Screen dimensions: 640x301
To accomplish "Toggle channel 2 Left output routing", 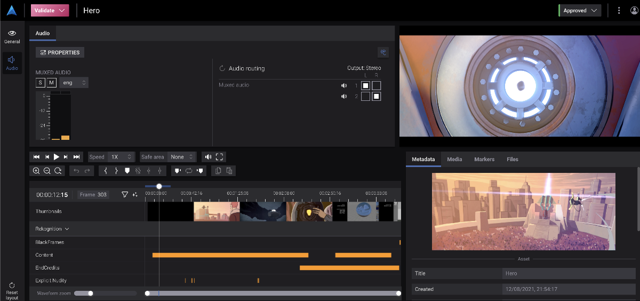I will (365, 97).
